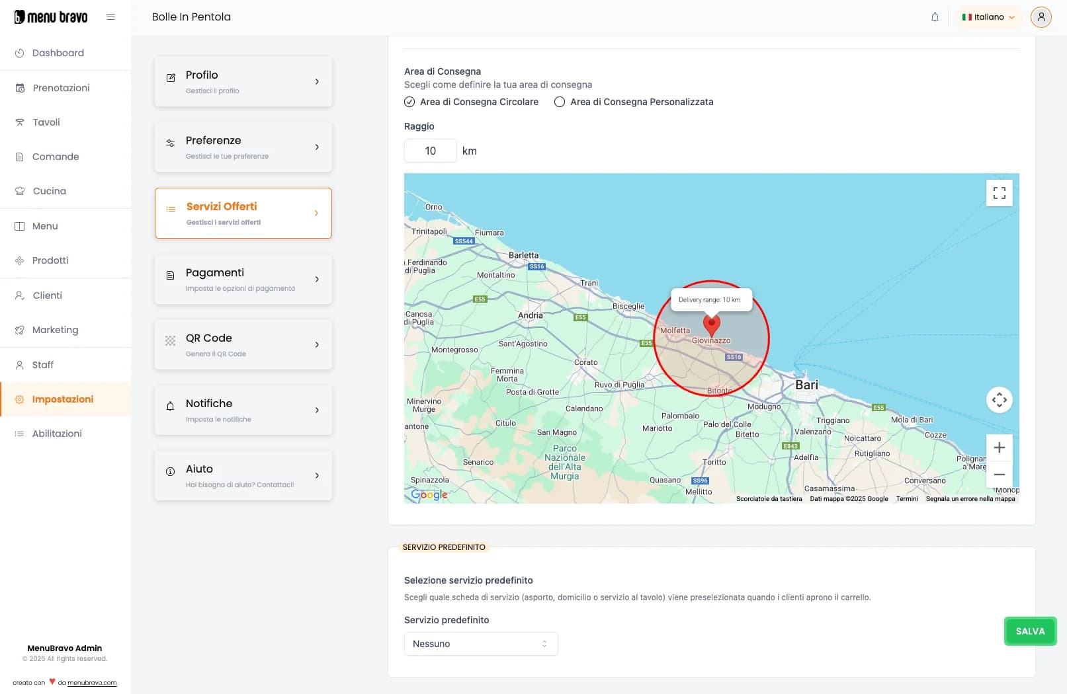
Task: Toggle map fullscreen view
Action: [x=999, y=193]
